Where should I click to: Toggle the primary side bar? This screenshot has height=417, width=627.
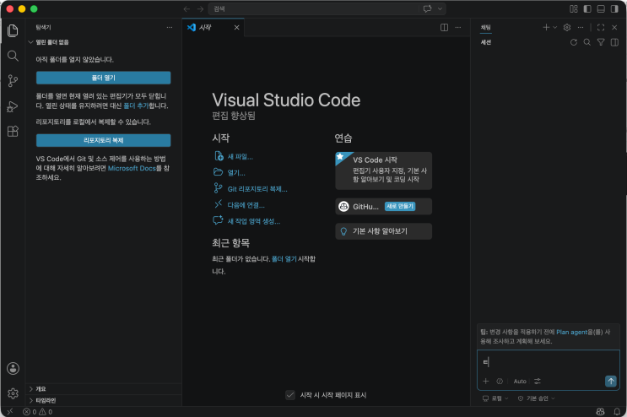pyautogui.click(x=587, y=8)
